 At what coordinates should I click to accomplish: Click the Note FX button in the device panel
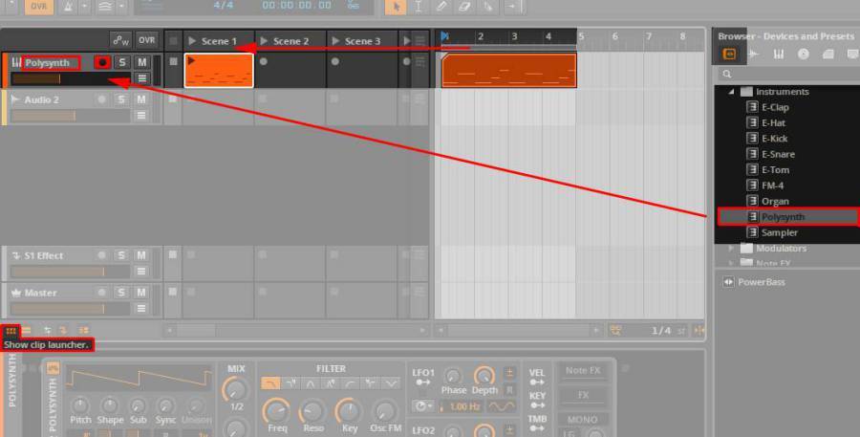582,370
